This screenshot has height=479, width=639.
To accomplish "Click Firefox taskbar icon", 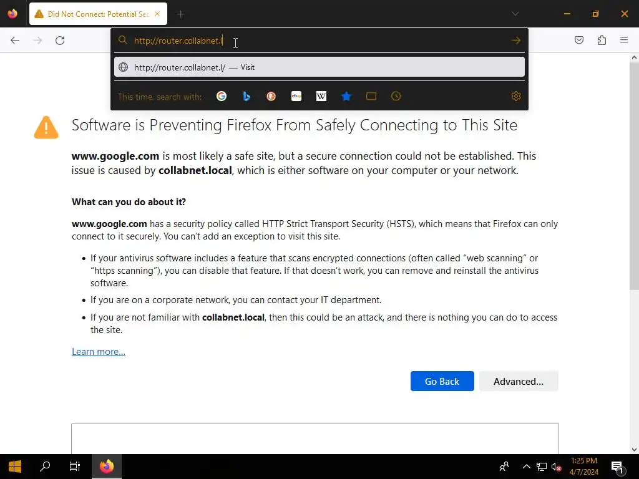I will (x=106, y=467).
